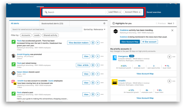Screen dimensions: 189x108
Task: Open more options for Energence account card
Action: pos(174,57)
